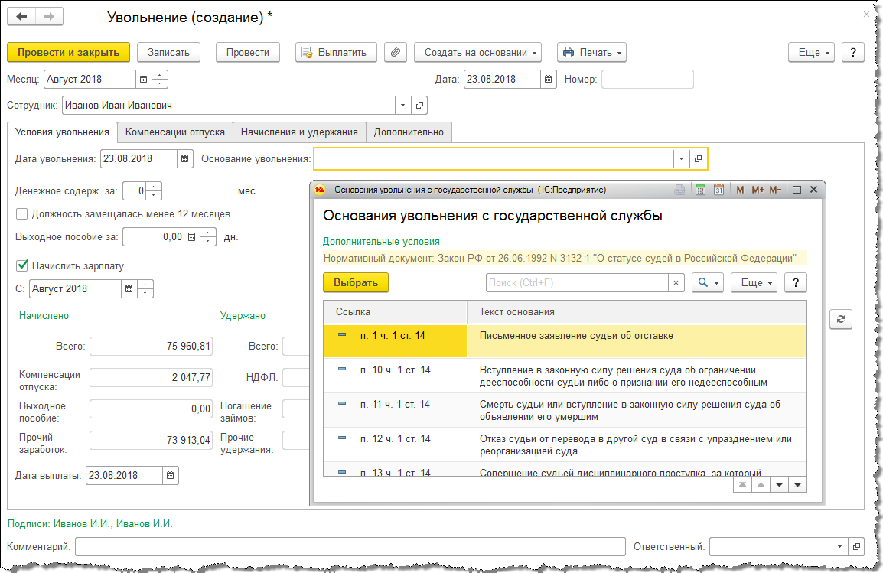Open help in the popup with ? button

[x=795, y=282]
